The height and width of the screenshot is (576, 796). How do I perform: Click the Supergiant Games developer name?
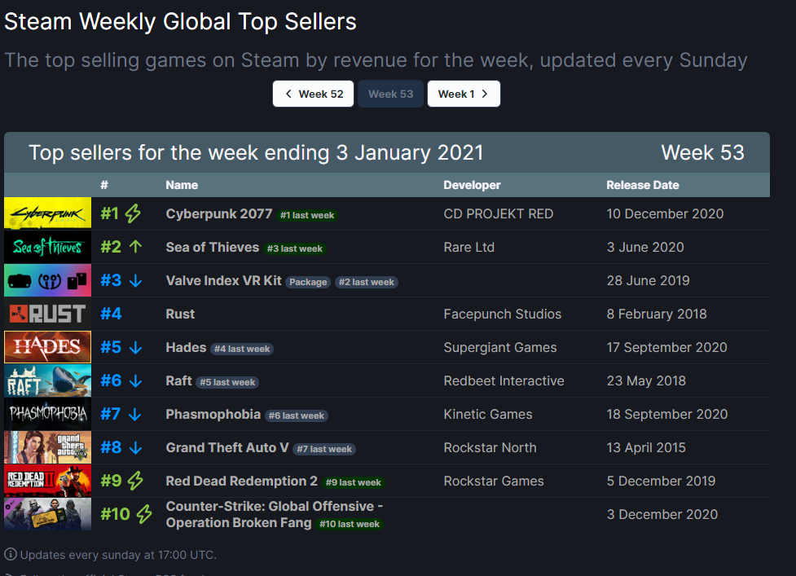(x=500, y=348)
